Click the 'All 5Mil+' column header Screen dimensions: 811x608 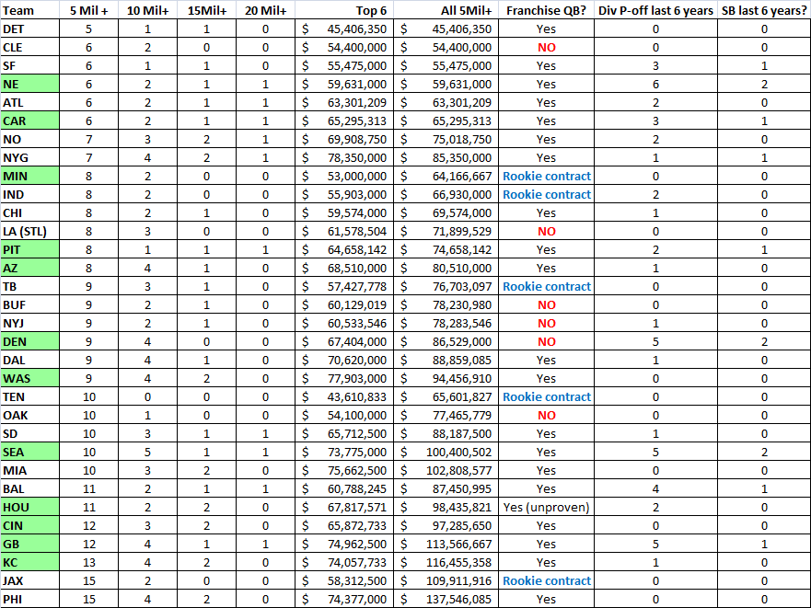pos(446,10)
